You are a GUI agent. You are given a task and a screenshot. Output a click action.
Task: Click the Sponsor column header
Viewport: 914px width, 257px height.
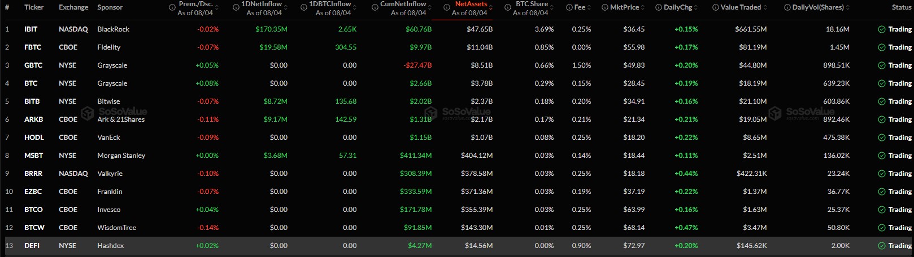[x=110, y=7]
